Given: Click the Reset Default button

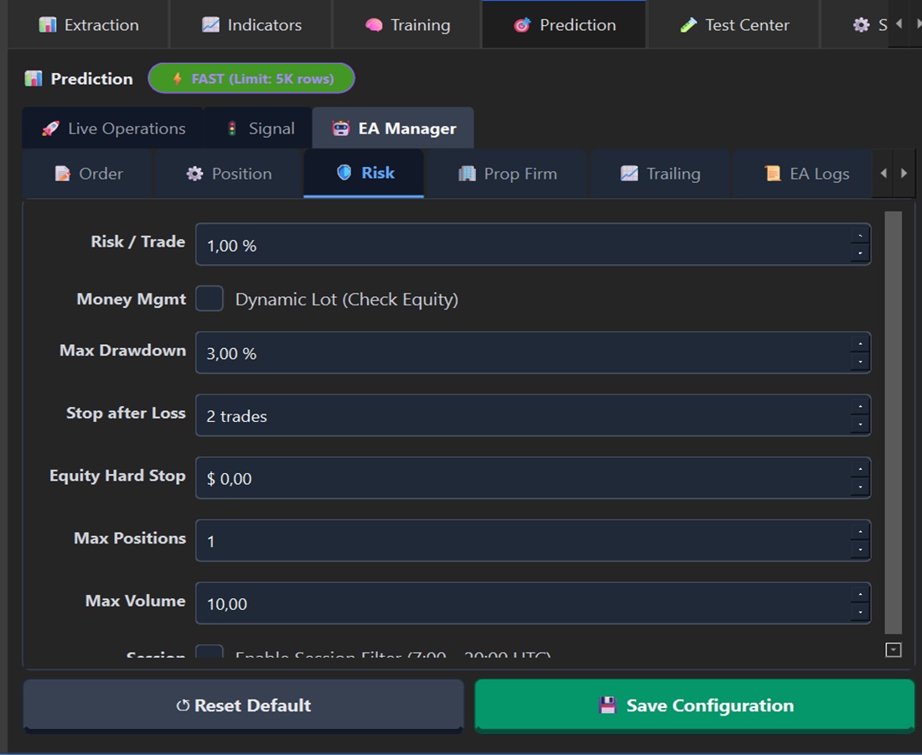Looking at the screenshot, I should tap(243, 706).
